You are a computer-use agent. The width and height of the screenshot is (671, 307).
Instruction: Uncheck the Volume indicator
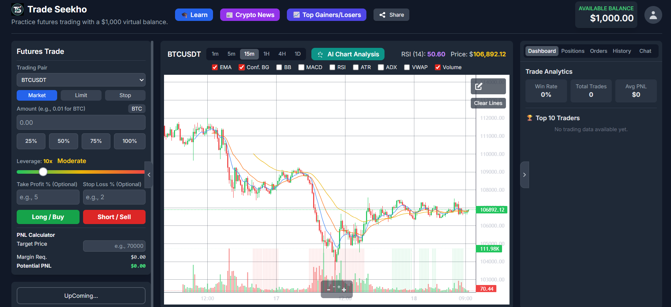(x=438, y=67)
